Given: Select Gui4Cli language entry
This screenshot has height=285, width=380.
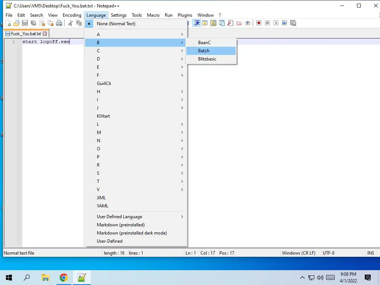Looking at the screenshot, I should 136,83.
